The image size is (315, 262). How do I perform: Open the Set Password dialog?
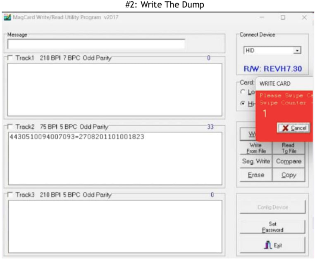click(272, 227)
